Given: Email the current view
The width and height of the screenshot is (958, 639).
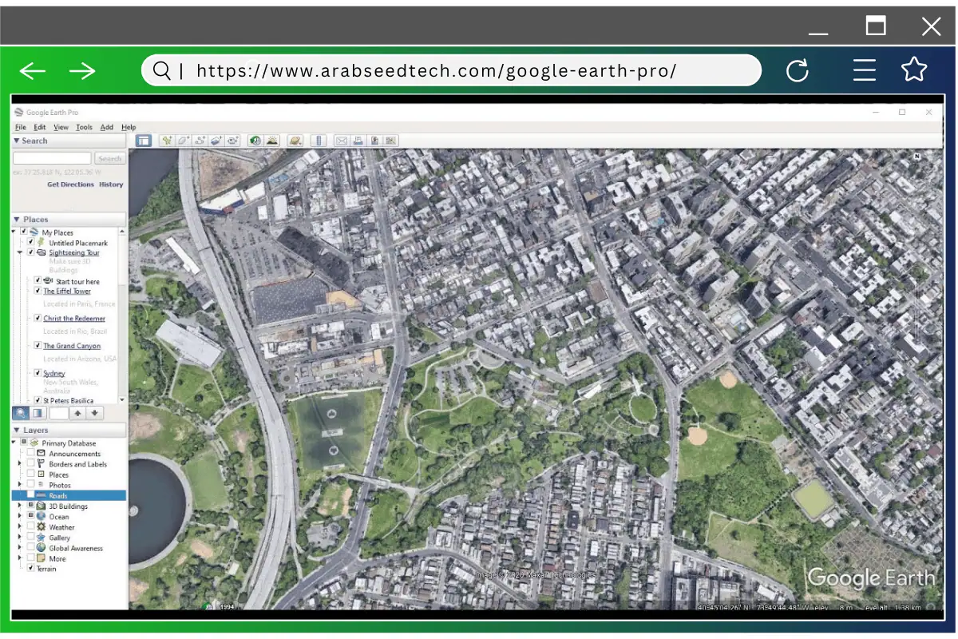Looking at the screenshot, I should [x=342, y=141].
